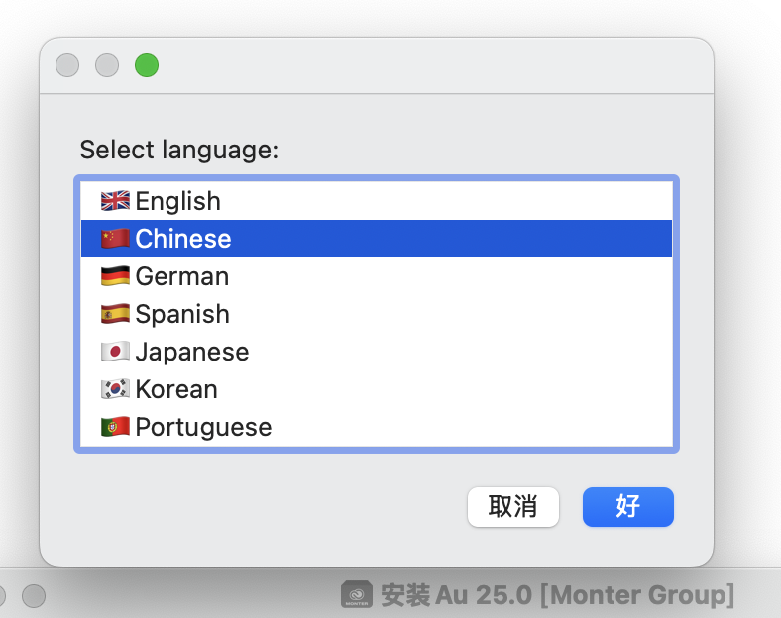Select the Spanish language option

[x=182, y=314]
